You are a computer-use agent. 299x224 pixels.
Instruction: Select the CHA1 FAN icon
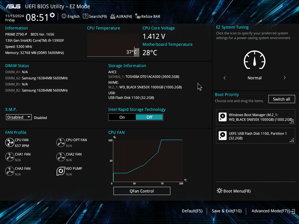[x=10, y=157]
